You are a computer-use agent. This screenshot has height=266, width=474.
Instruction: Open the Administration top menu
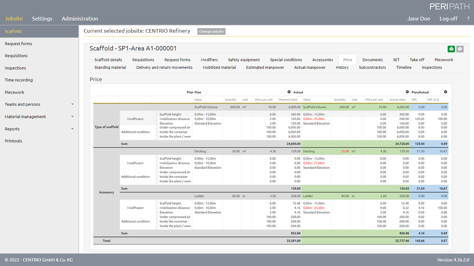coord(80,19)
